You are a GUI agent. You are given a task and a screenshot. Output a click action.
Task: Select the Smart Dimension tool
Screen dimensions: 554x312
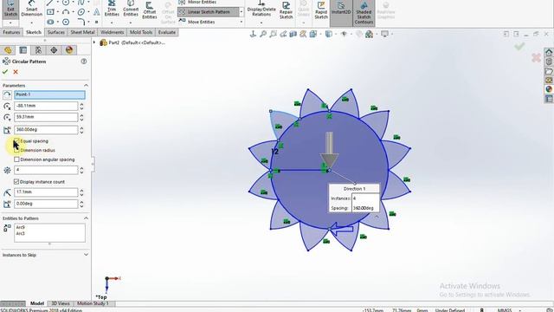[x=31, y=10]
